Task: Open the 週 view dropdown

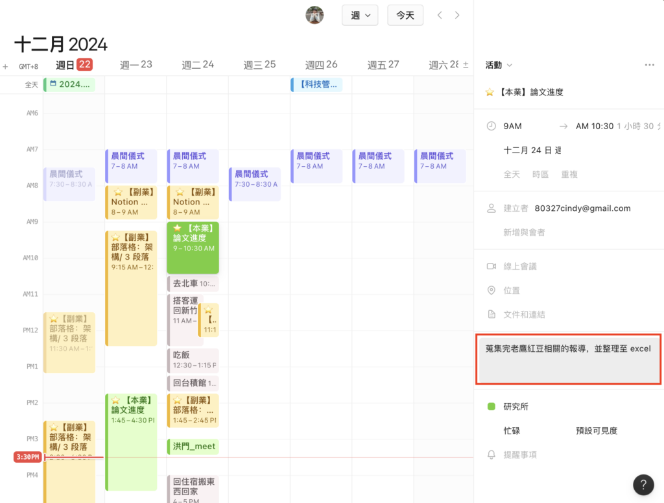Action: 360,15
